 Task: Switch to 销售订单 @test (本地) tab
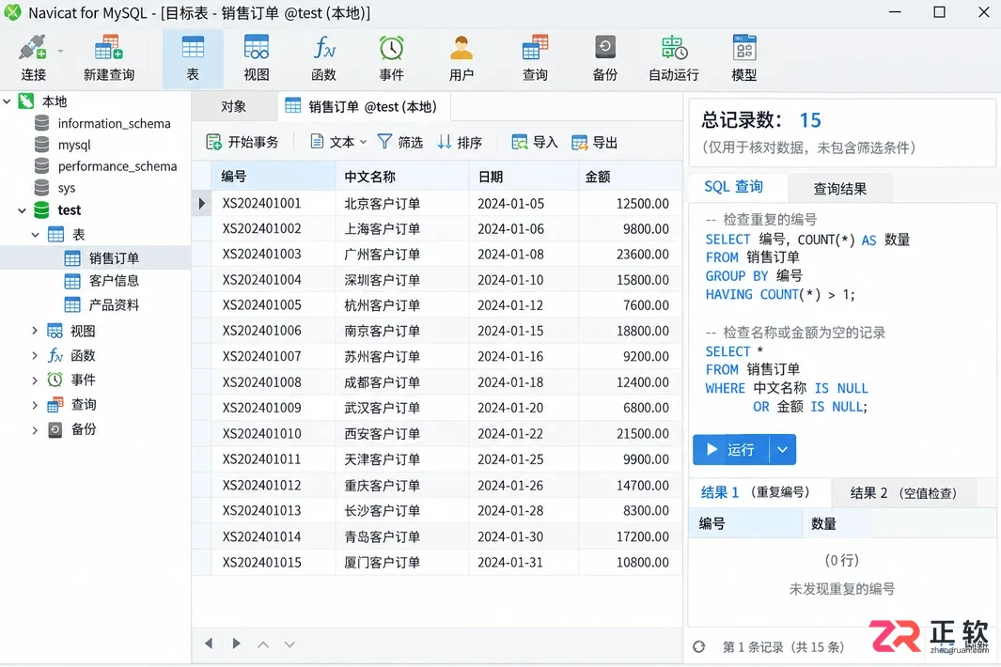364,106
